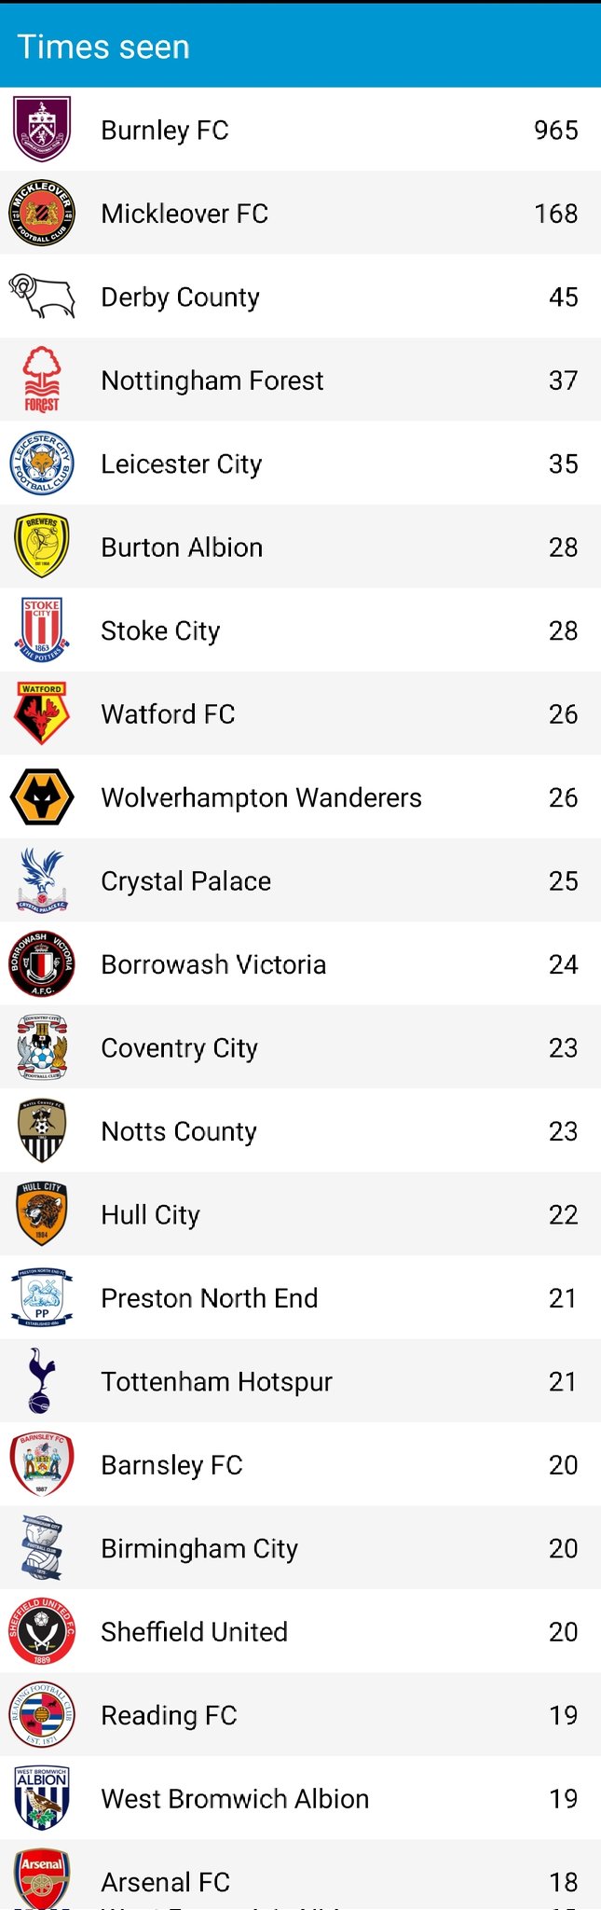The image size is (601, 1910).
Task: Tap the Nottingham Forest tree crest
Action: 42,380
